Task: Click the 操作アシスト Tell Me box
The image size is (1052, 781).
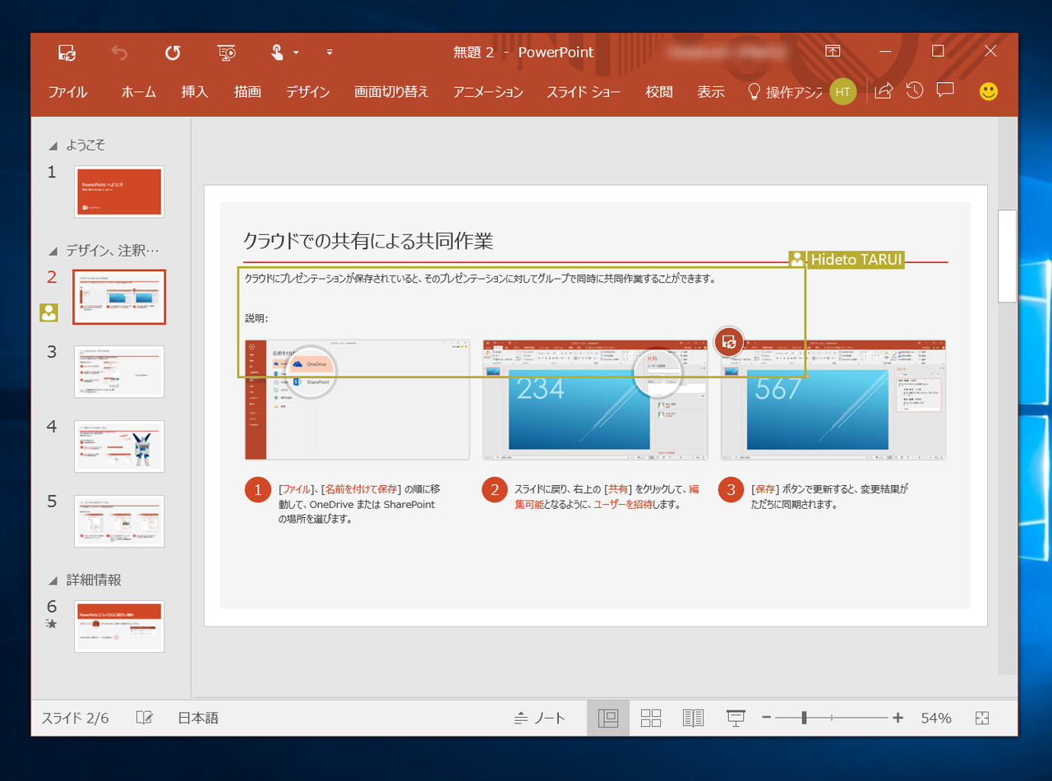Action: point(787,92)
